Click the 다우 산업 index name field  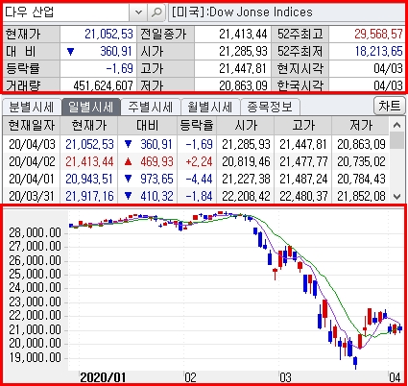click(66, 12)
